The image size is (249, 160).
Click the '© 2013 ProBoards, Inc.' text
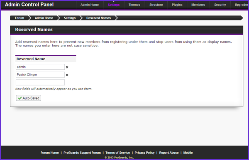click(119, 158)
